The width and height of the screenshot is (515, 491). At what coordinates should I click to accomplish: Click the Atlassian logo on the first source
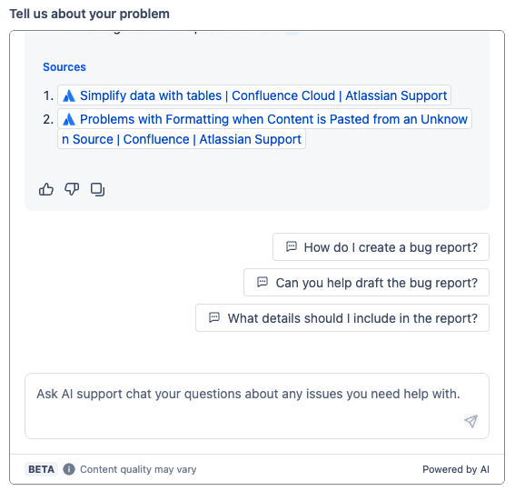[69, 95]
